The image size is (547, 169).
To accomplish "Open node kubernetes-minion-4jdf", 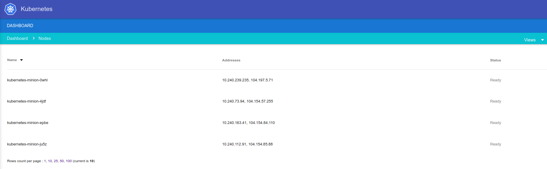I will (x=27, y=101).
